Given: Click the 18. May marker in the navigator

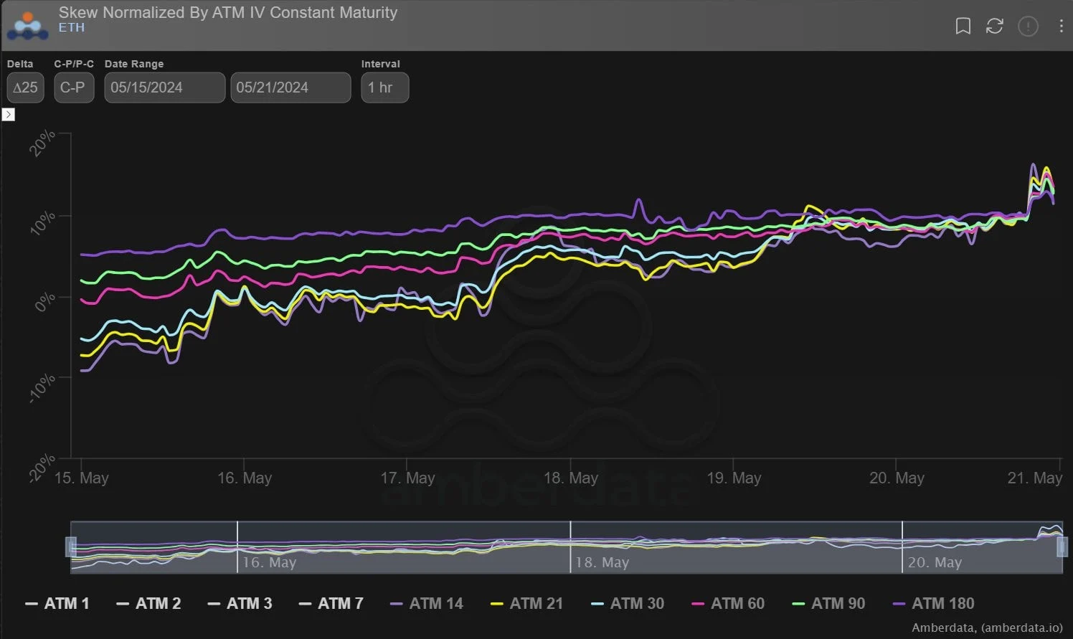Looking at the screenshot, I should click(602, 562).
